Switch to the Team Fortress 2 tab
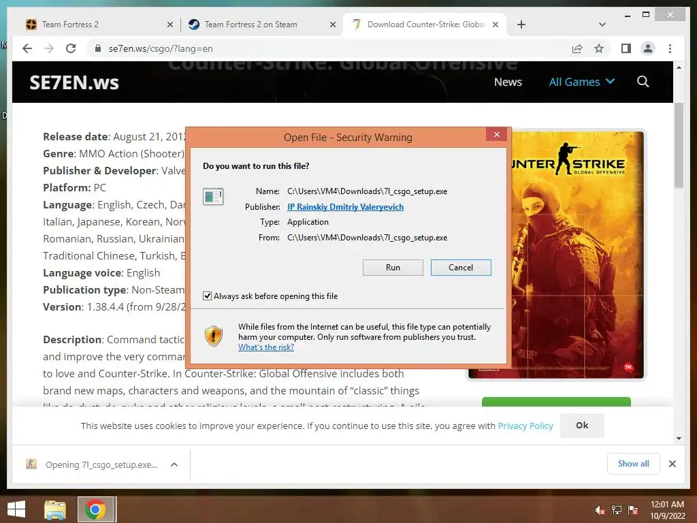697x523 pixels. pos(98,25)
